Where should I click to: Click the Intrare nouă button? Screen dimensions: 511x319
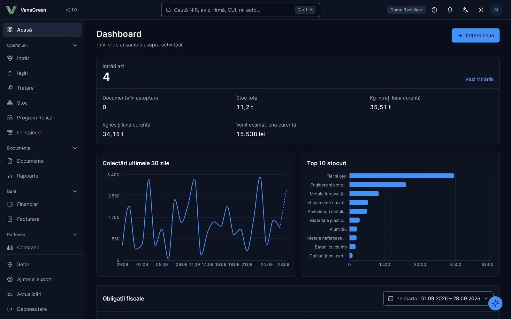tap(476, 35)
